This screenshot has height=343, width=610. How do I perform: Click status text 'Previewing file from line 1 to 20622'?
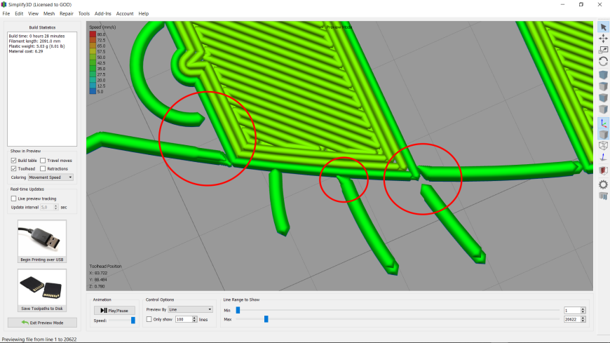39,339
